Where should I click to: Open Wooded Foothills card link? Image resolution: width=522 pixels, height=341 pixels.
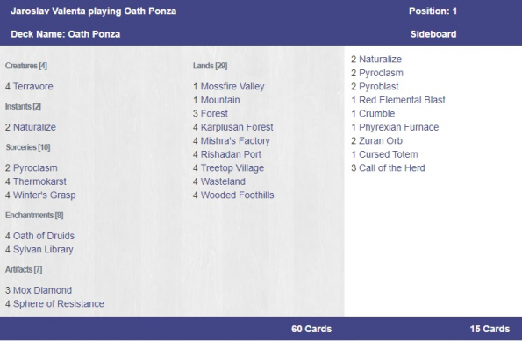pos(237,195)
